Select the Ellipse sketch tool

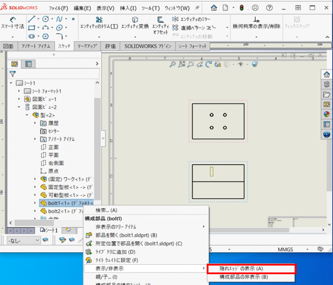click(x=59, y=27)
